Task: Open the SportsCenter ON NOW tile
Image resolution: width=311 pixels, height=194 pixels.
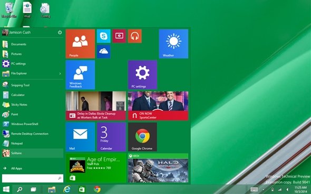Action: (x=158, y=106)
